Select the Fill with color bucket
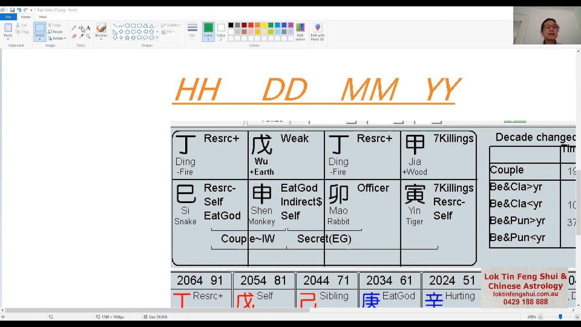The height and width of the screenshot is (327, 581). coord(81,28)
